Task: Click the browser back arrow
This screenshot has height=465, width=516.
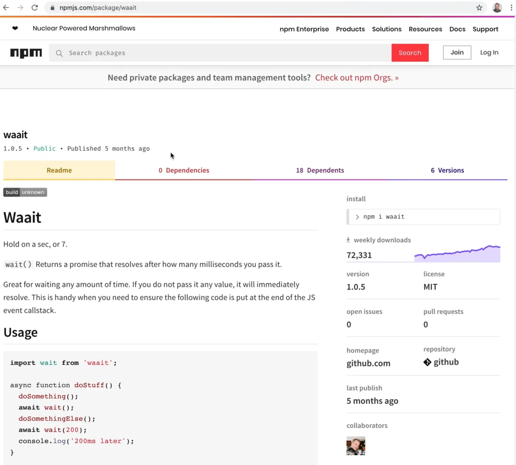Action: [x=6, y=8]
